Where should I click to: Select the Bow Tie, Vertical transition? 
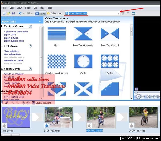tap(110, 34)
